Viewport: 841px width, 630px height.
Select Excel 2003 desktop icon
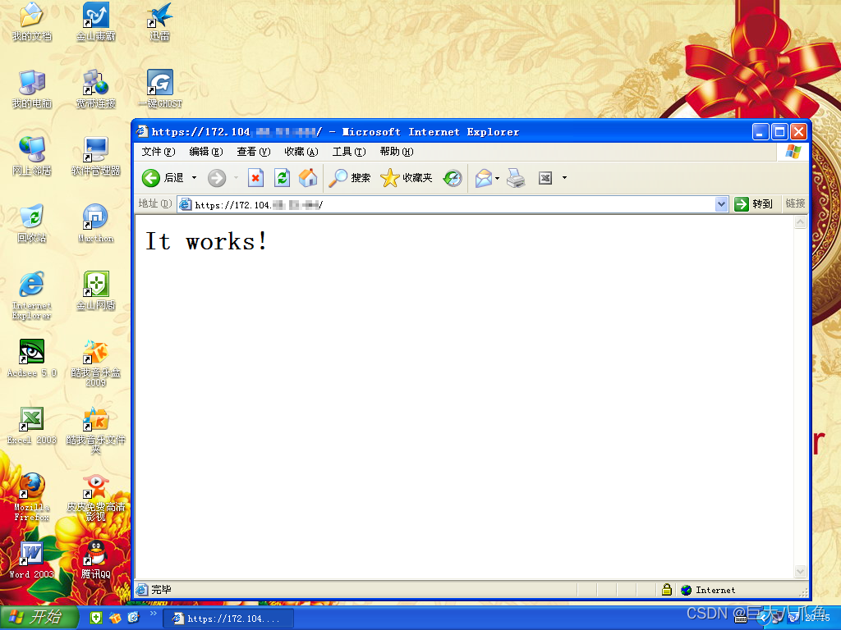32,427
